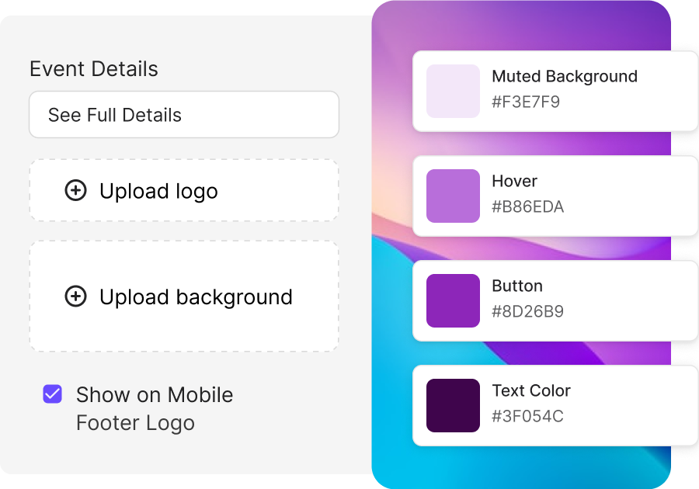Toggle the Show on Mobile Footer Logo checkbox
Image resolution: width=699 pixels, height=489 pixels.
point(52,394)
